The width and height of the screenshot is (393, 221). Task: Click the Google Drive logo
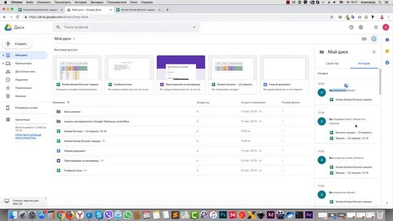click(8, 27)
